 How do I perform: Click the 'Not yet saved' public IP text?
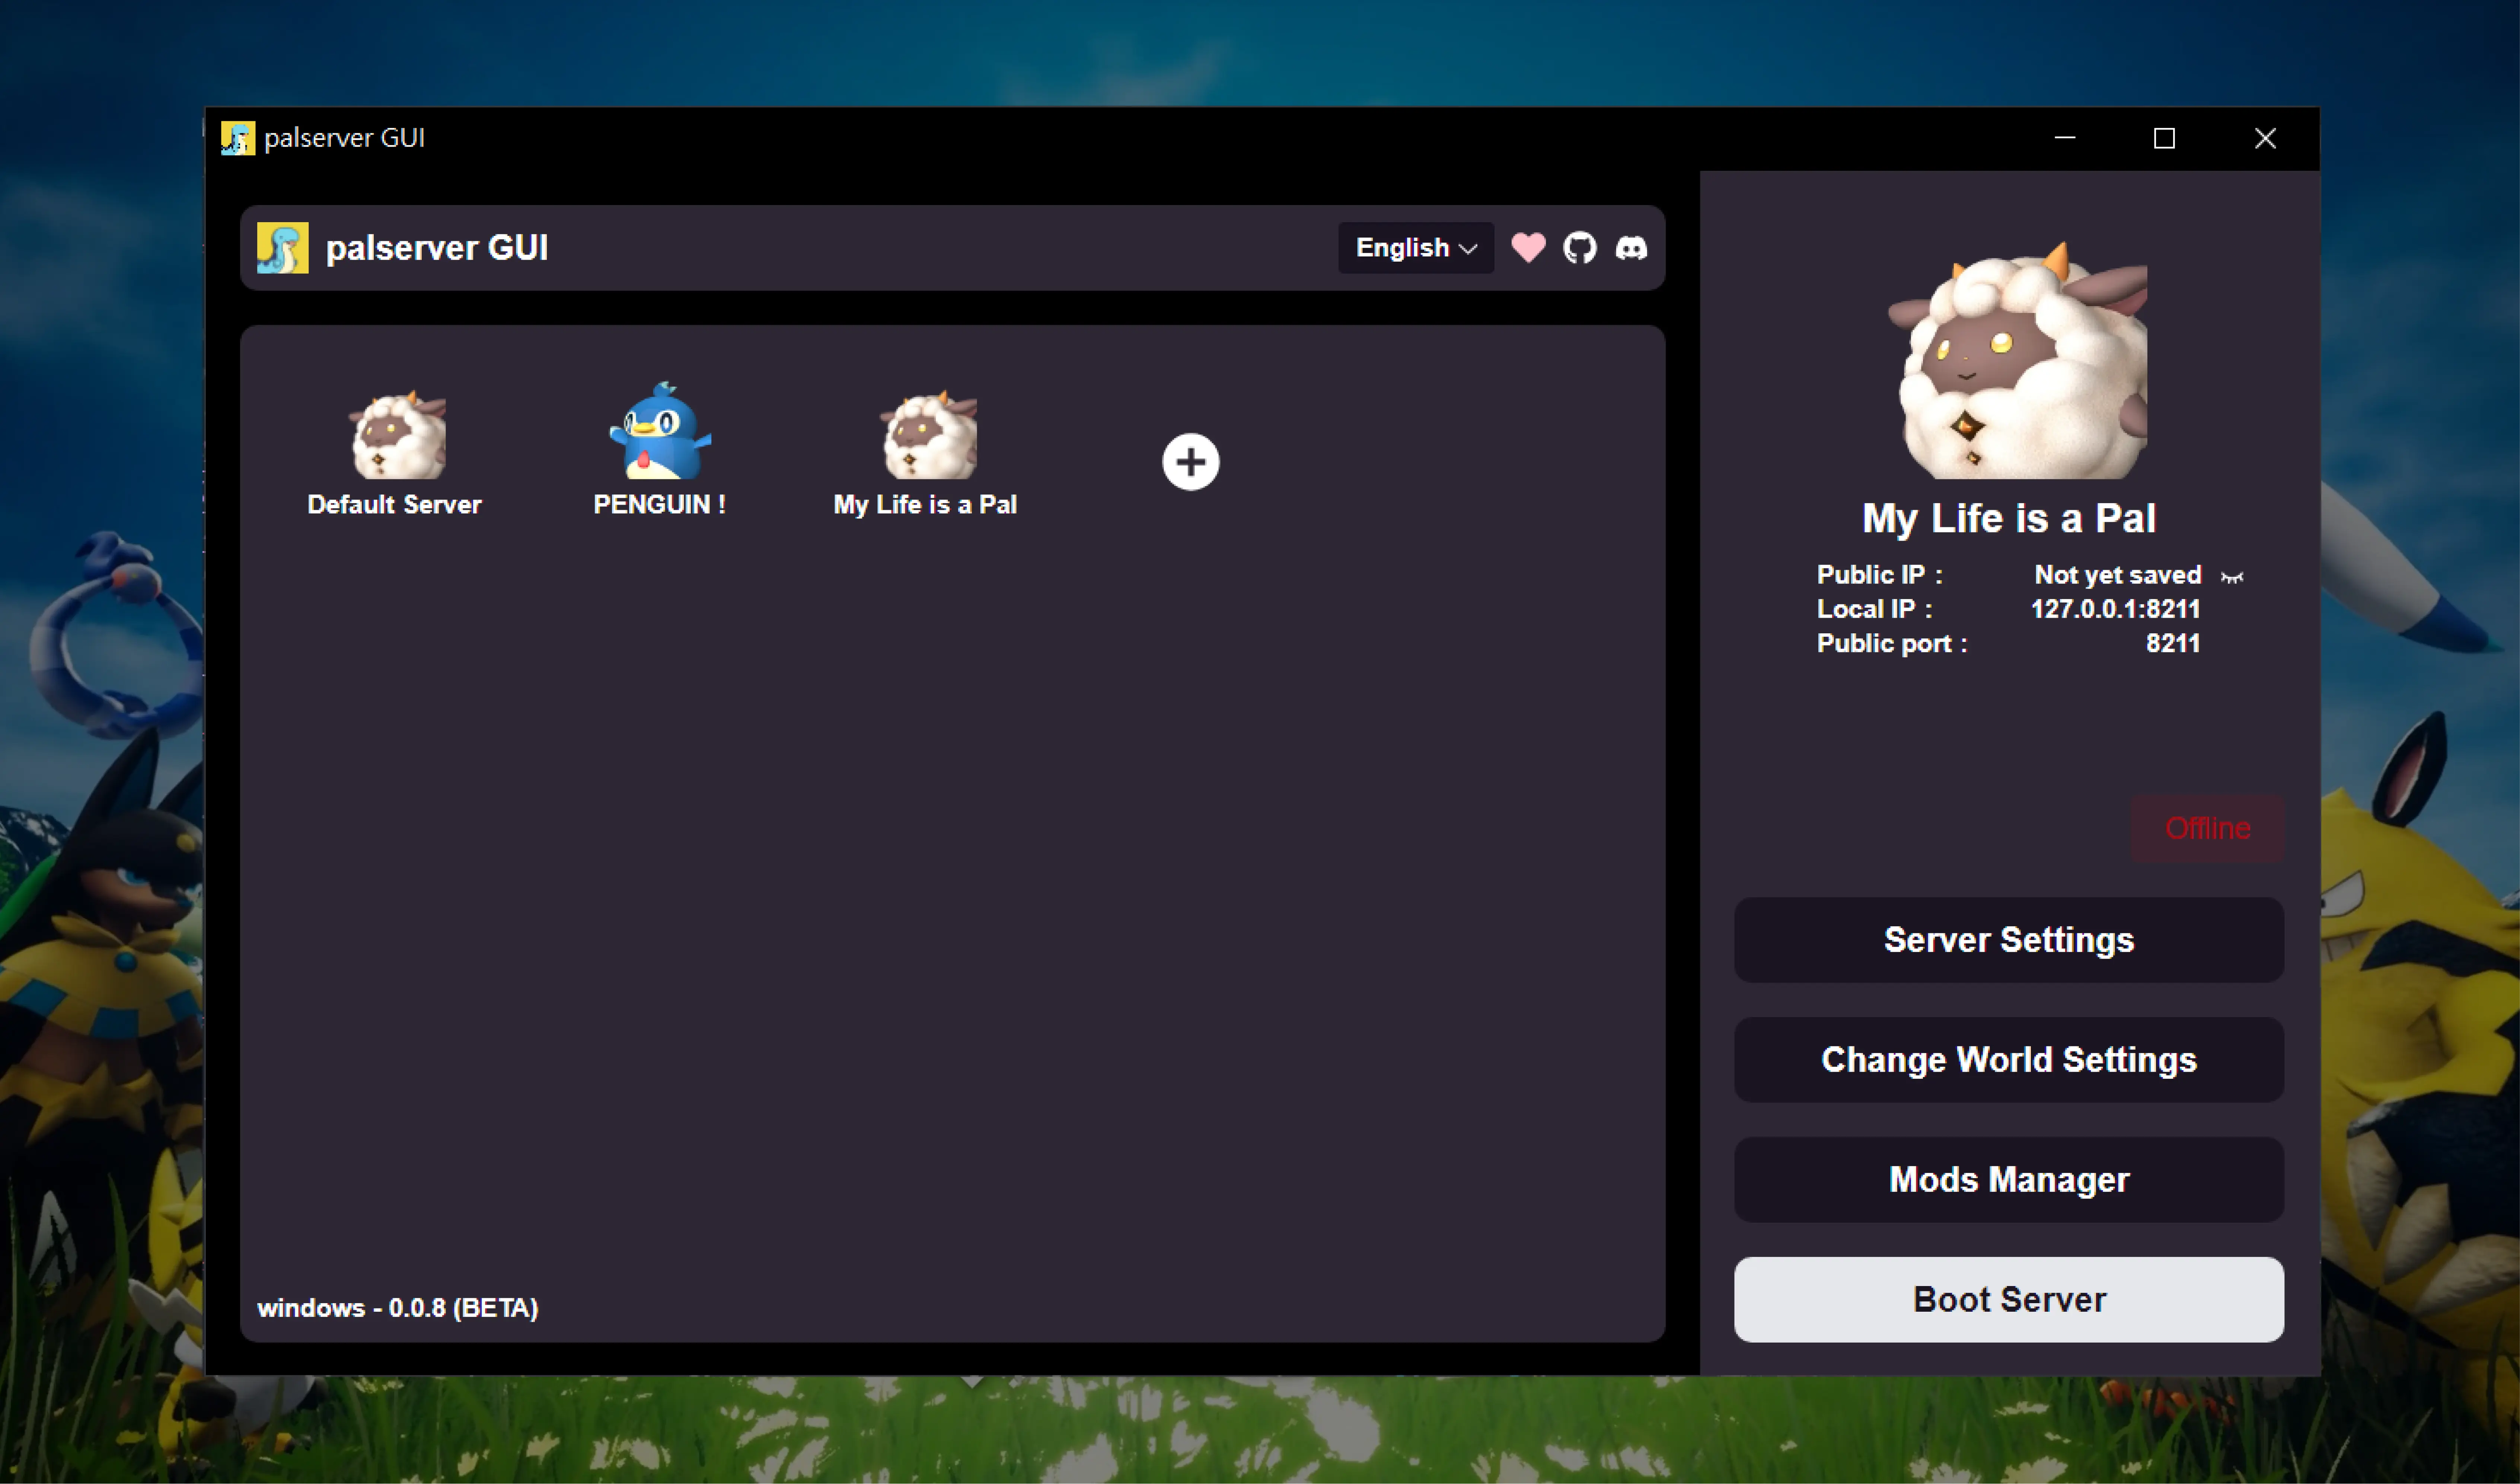click(2118, 575)
